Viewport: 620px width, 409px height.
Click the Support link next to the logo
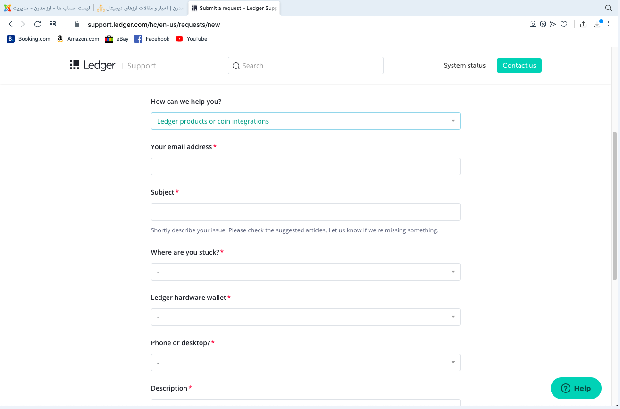click(x=142, y=66)
